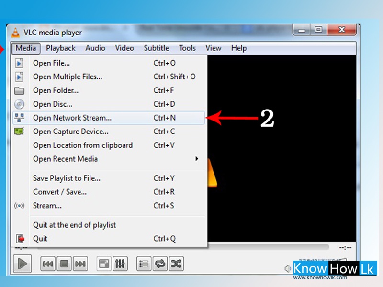Screen dimensions: 383x287
Task: Open the Video menu
Action: tap(124, 48)
